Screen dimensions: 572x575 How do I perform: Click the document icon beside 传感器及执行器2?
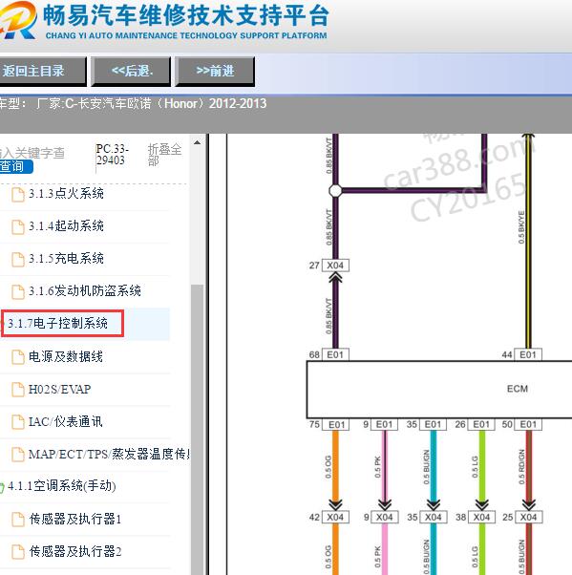tap(18, 552)
